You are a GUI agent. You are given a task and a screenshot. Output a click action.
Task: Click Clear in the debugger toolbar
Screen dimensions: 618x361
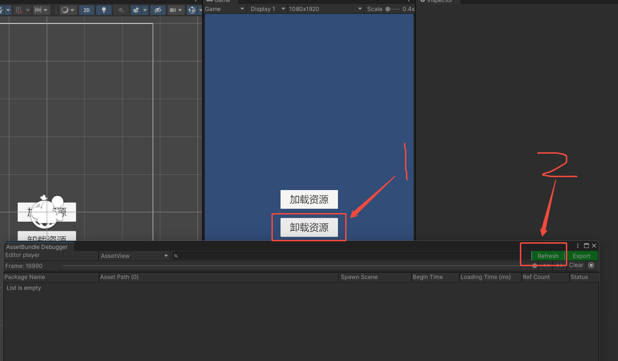click(x=576, y=265)
